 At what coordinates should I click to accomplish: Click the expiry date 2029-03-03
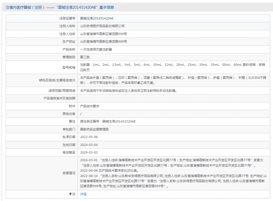pyautogui.click(x=89, y=152)
